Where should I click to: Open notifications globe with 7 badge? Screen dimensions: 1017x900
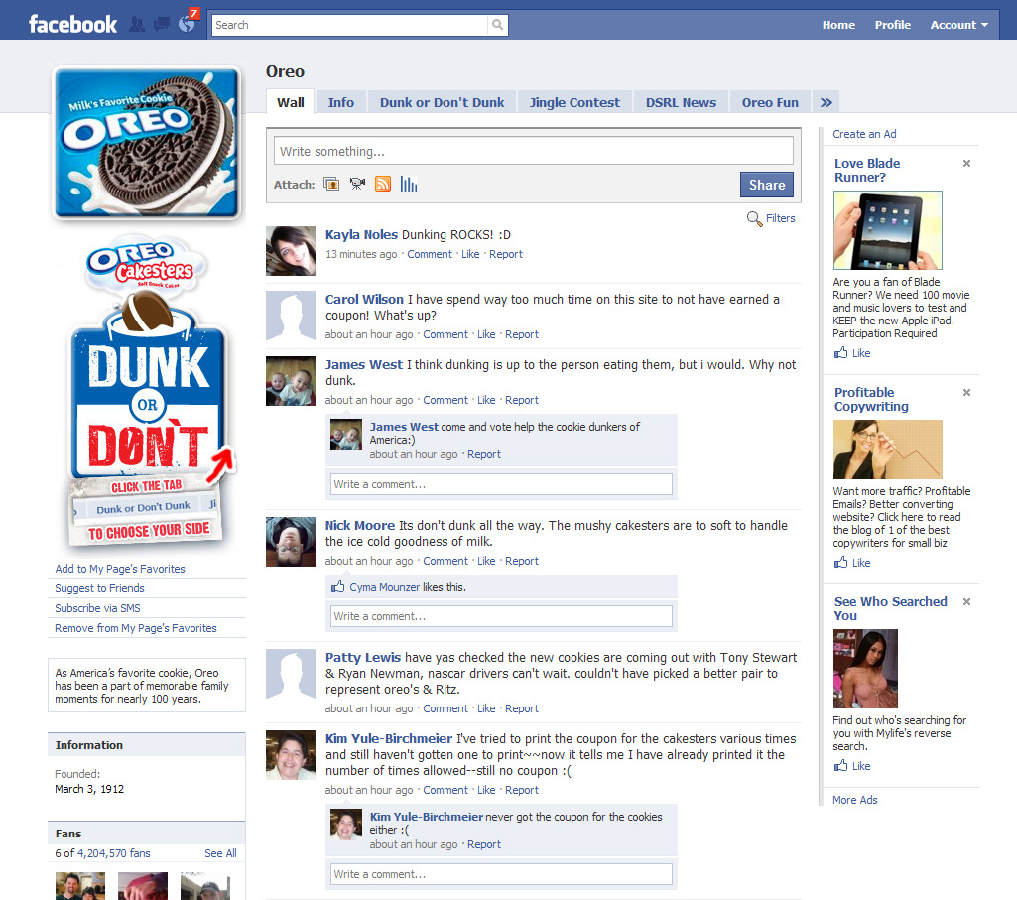(188, 23)
